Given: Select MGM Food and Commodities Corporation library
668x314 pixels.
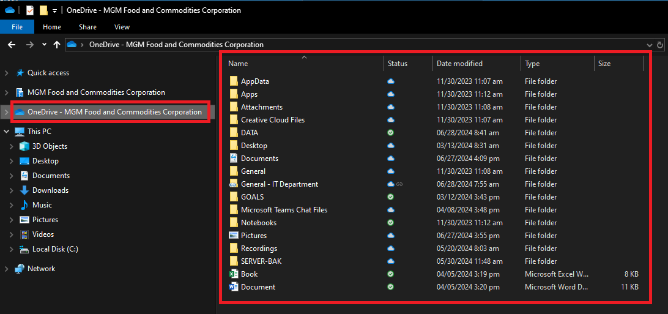Looking at the screenshot, I should pos(96,92).
